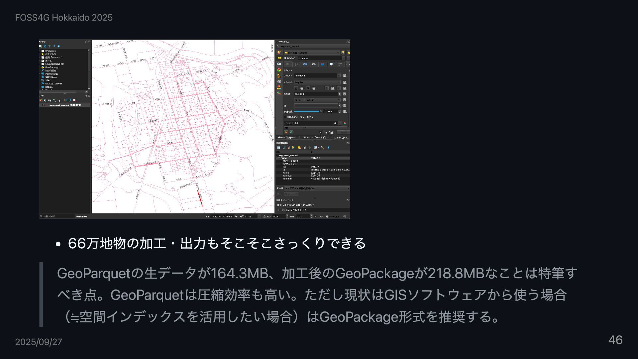Open the single labels mode dropdown
The width and height of the screenshot is (638, 359).
click(312, 53)
